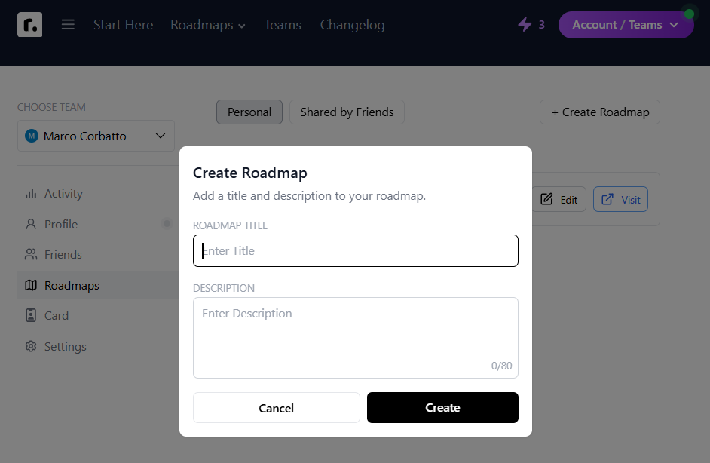
Task: Click into the Description text area
Action: (356, 338)
